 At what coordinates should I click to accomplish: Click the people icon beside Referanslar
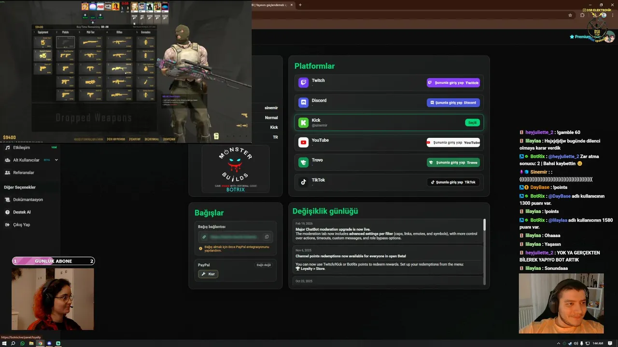pyautogui.click(x=7, y=173)
